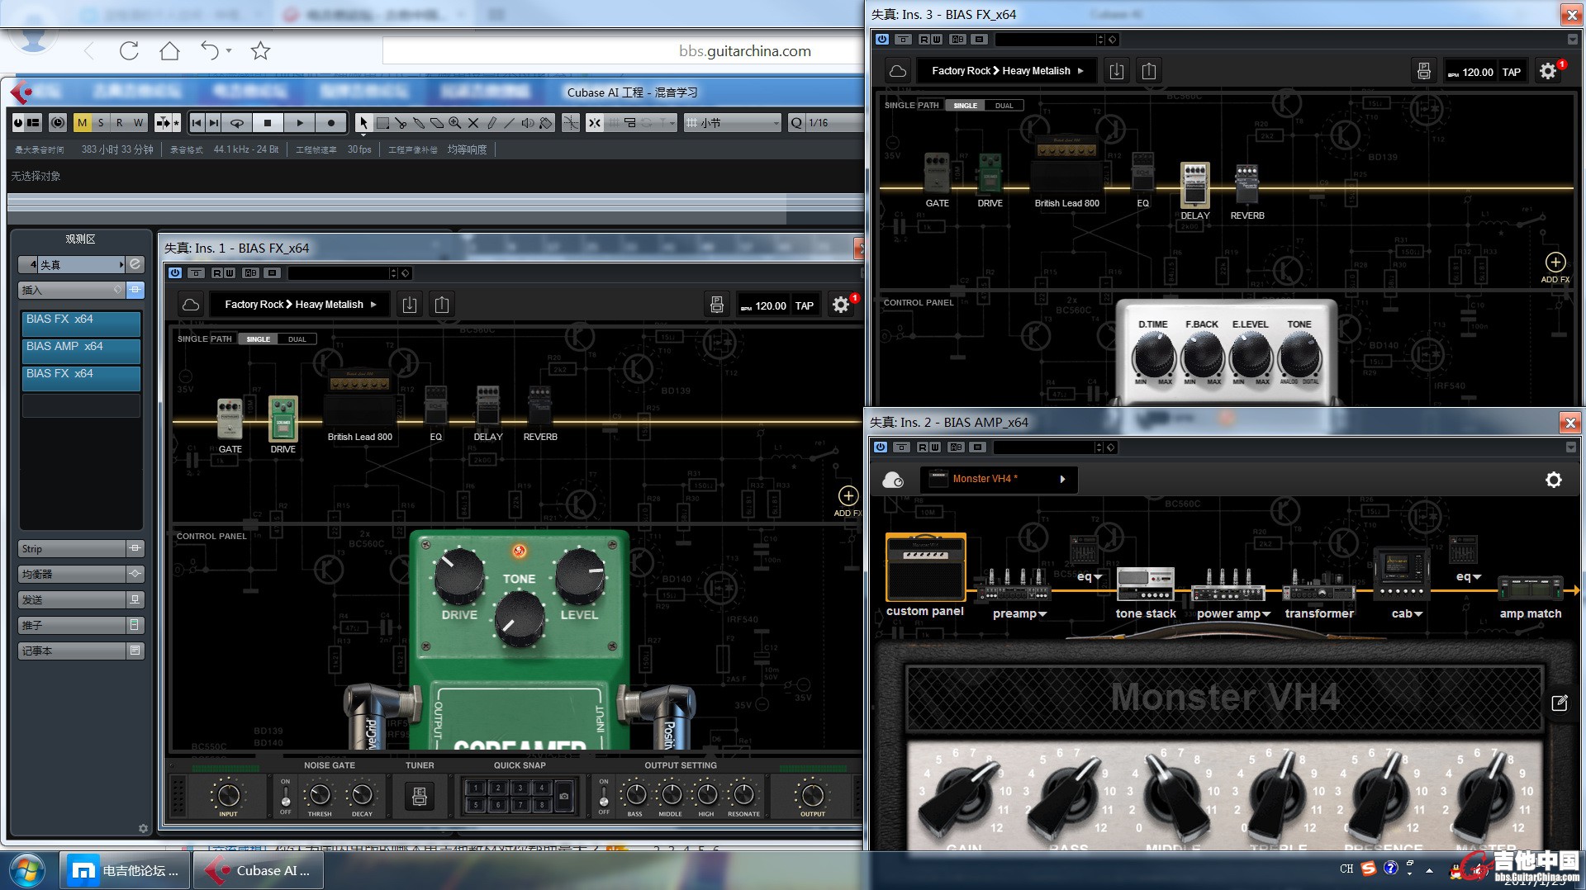Viewport: 1586px width, 890px height.
Task: Click share/export preset icon in Ins. 1
Action: (x=442, y=305)
